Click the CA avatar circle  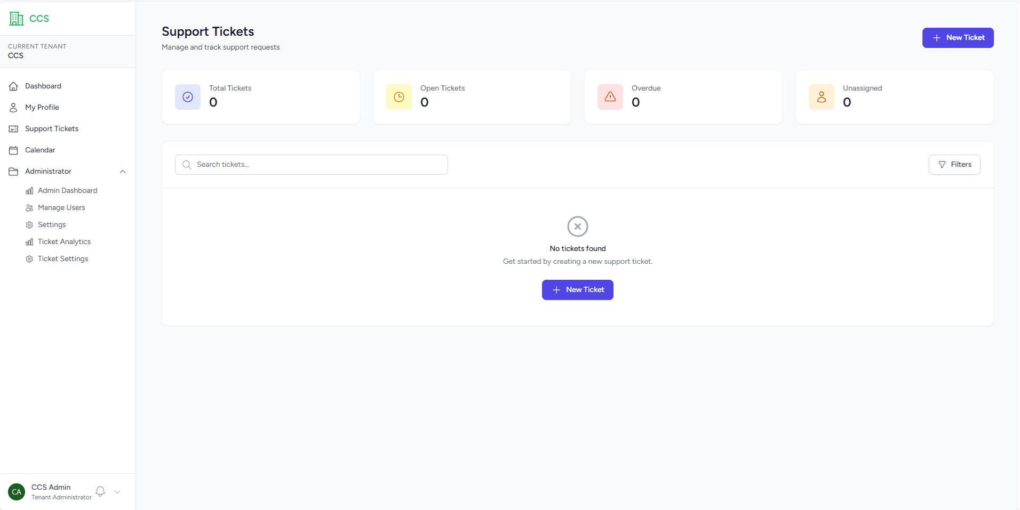pyautogui.click(x=15, y=491)
